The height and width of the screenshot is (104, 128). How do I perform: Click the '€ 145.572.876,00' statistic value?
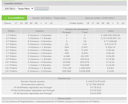pyautogui.click(x=96, y=81)
